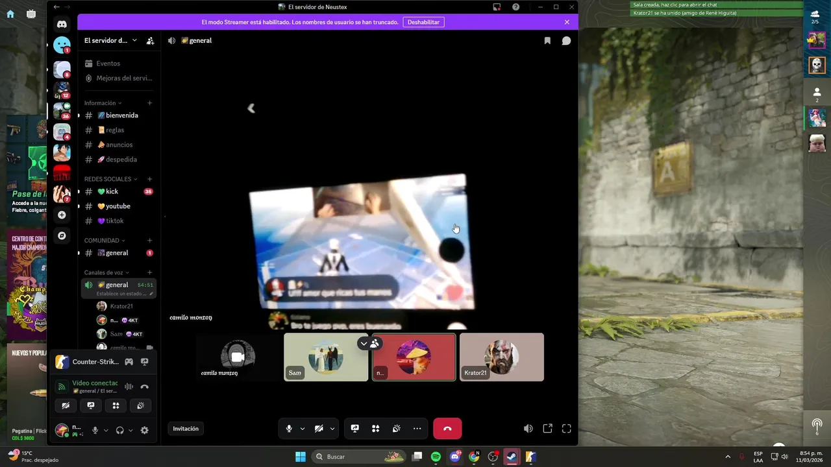This screenshot has height=467, width=831.
Task: Toggle deafen headphones in the user panel
Action: 119,430
